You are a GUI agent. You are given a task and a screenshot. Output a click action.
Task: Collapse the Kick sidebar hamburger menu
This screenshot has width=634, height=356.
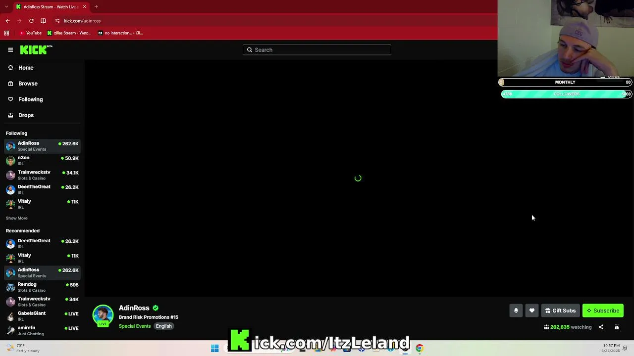click(10, 50)
